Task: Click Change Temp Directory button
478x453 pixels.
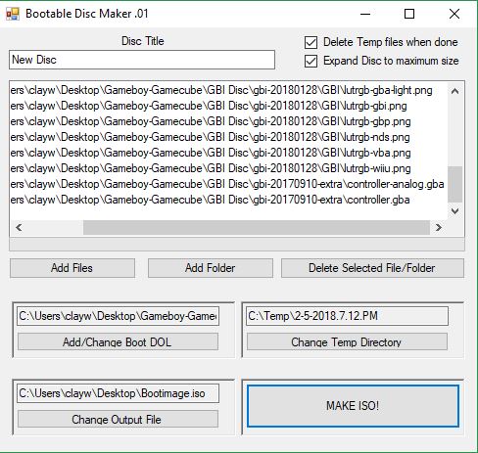Action: [347, 341]
